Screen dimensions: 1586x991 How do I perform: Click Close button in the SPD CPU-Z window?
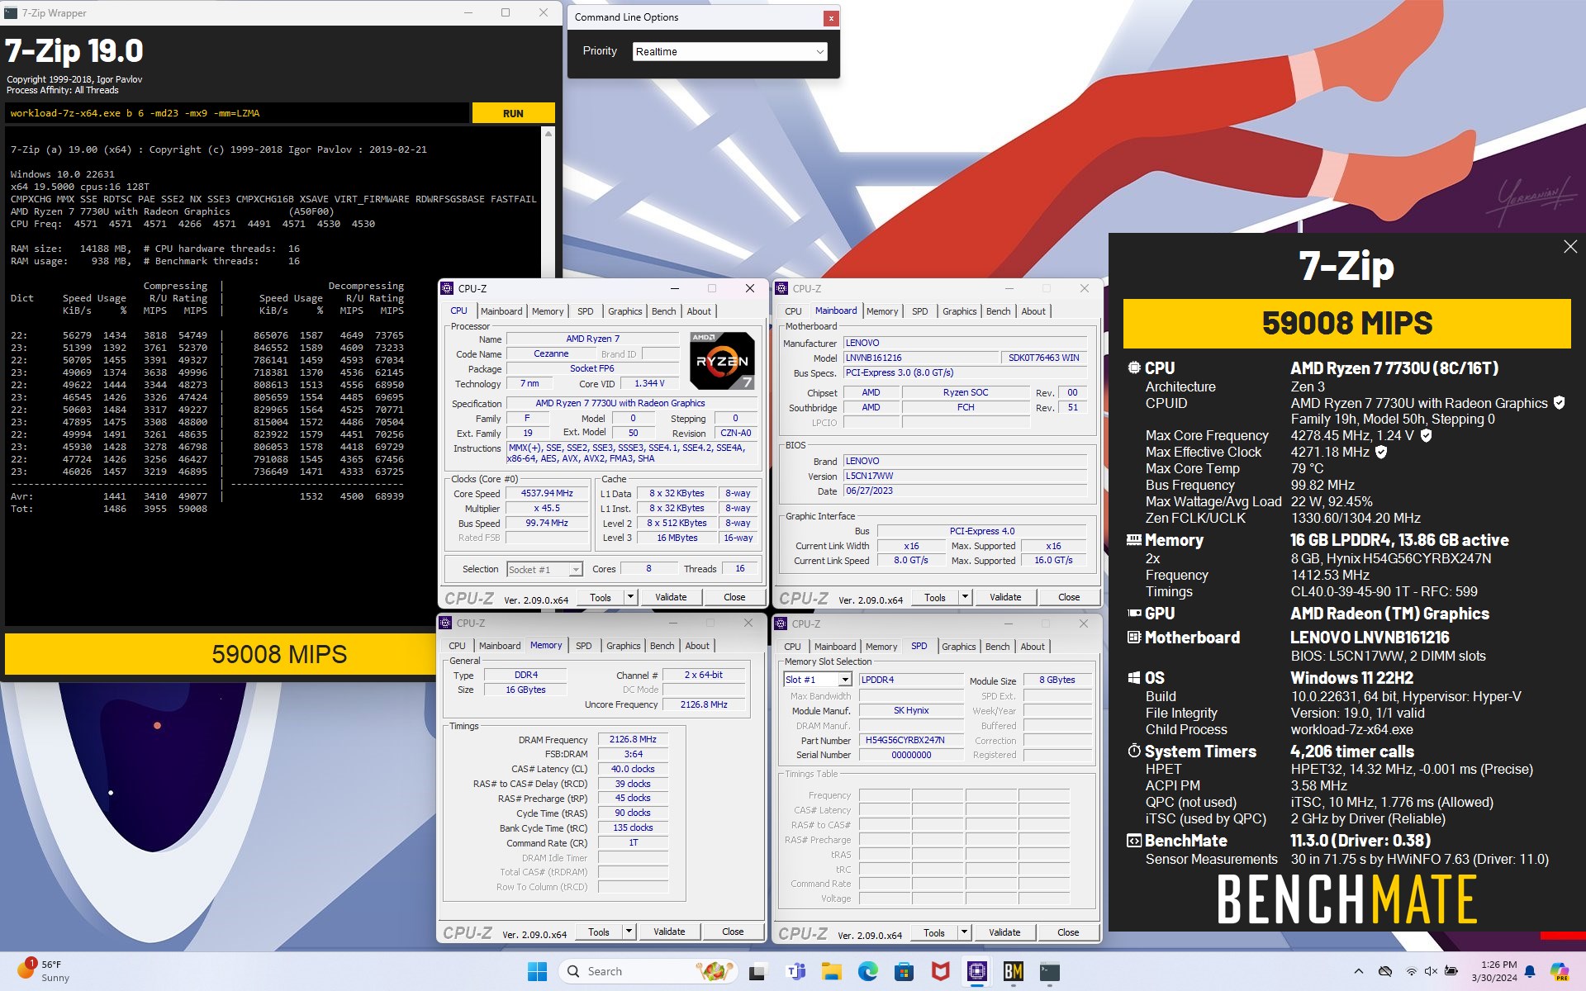point(1067,932)
